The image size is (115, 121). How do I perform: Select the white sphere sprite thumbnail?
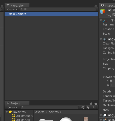[x=66, y=119]
